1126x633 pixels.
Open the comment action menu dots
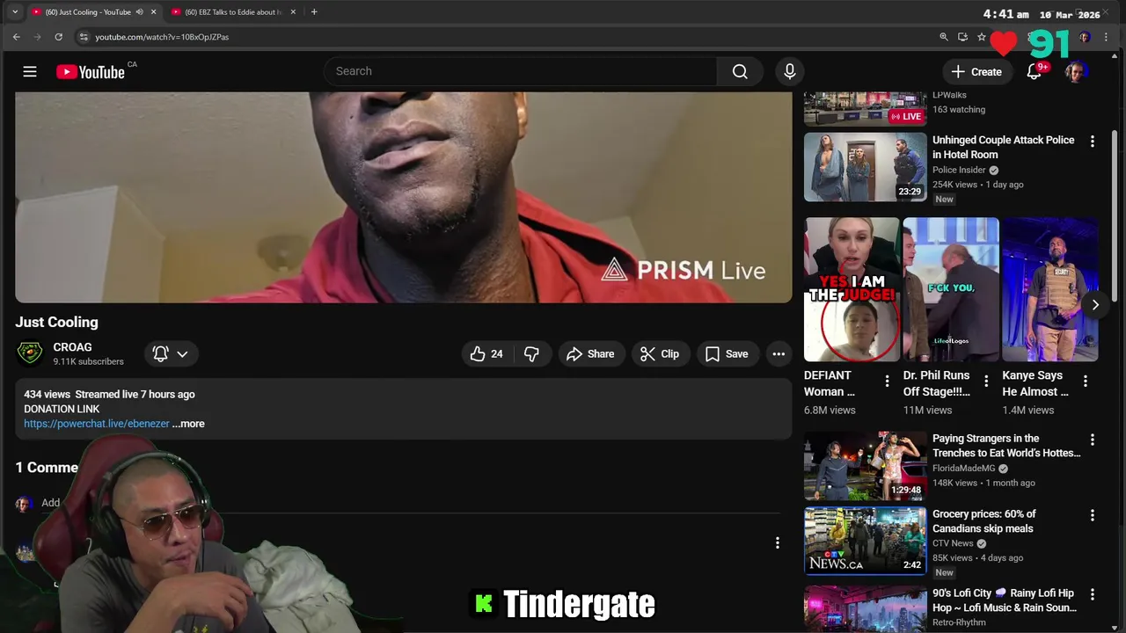(x=778, y=543)
